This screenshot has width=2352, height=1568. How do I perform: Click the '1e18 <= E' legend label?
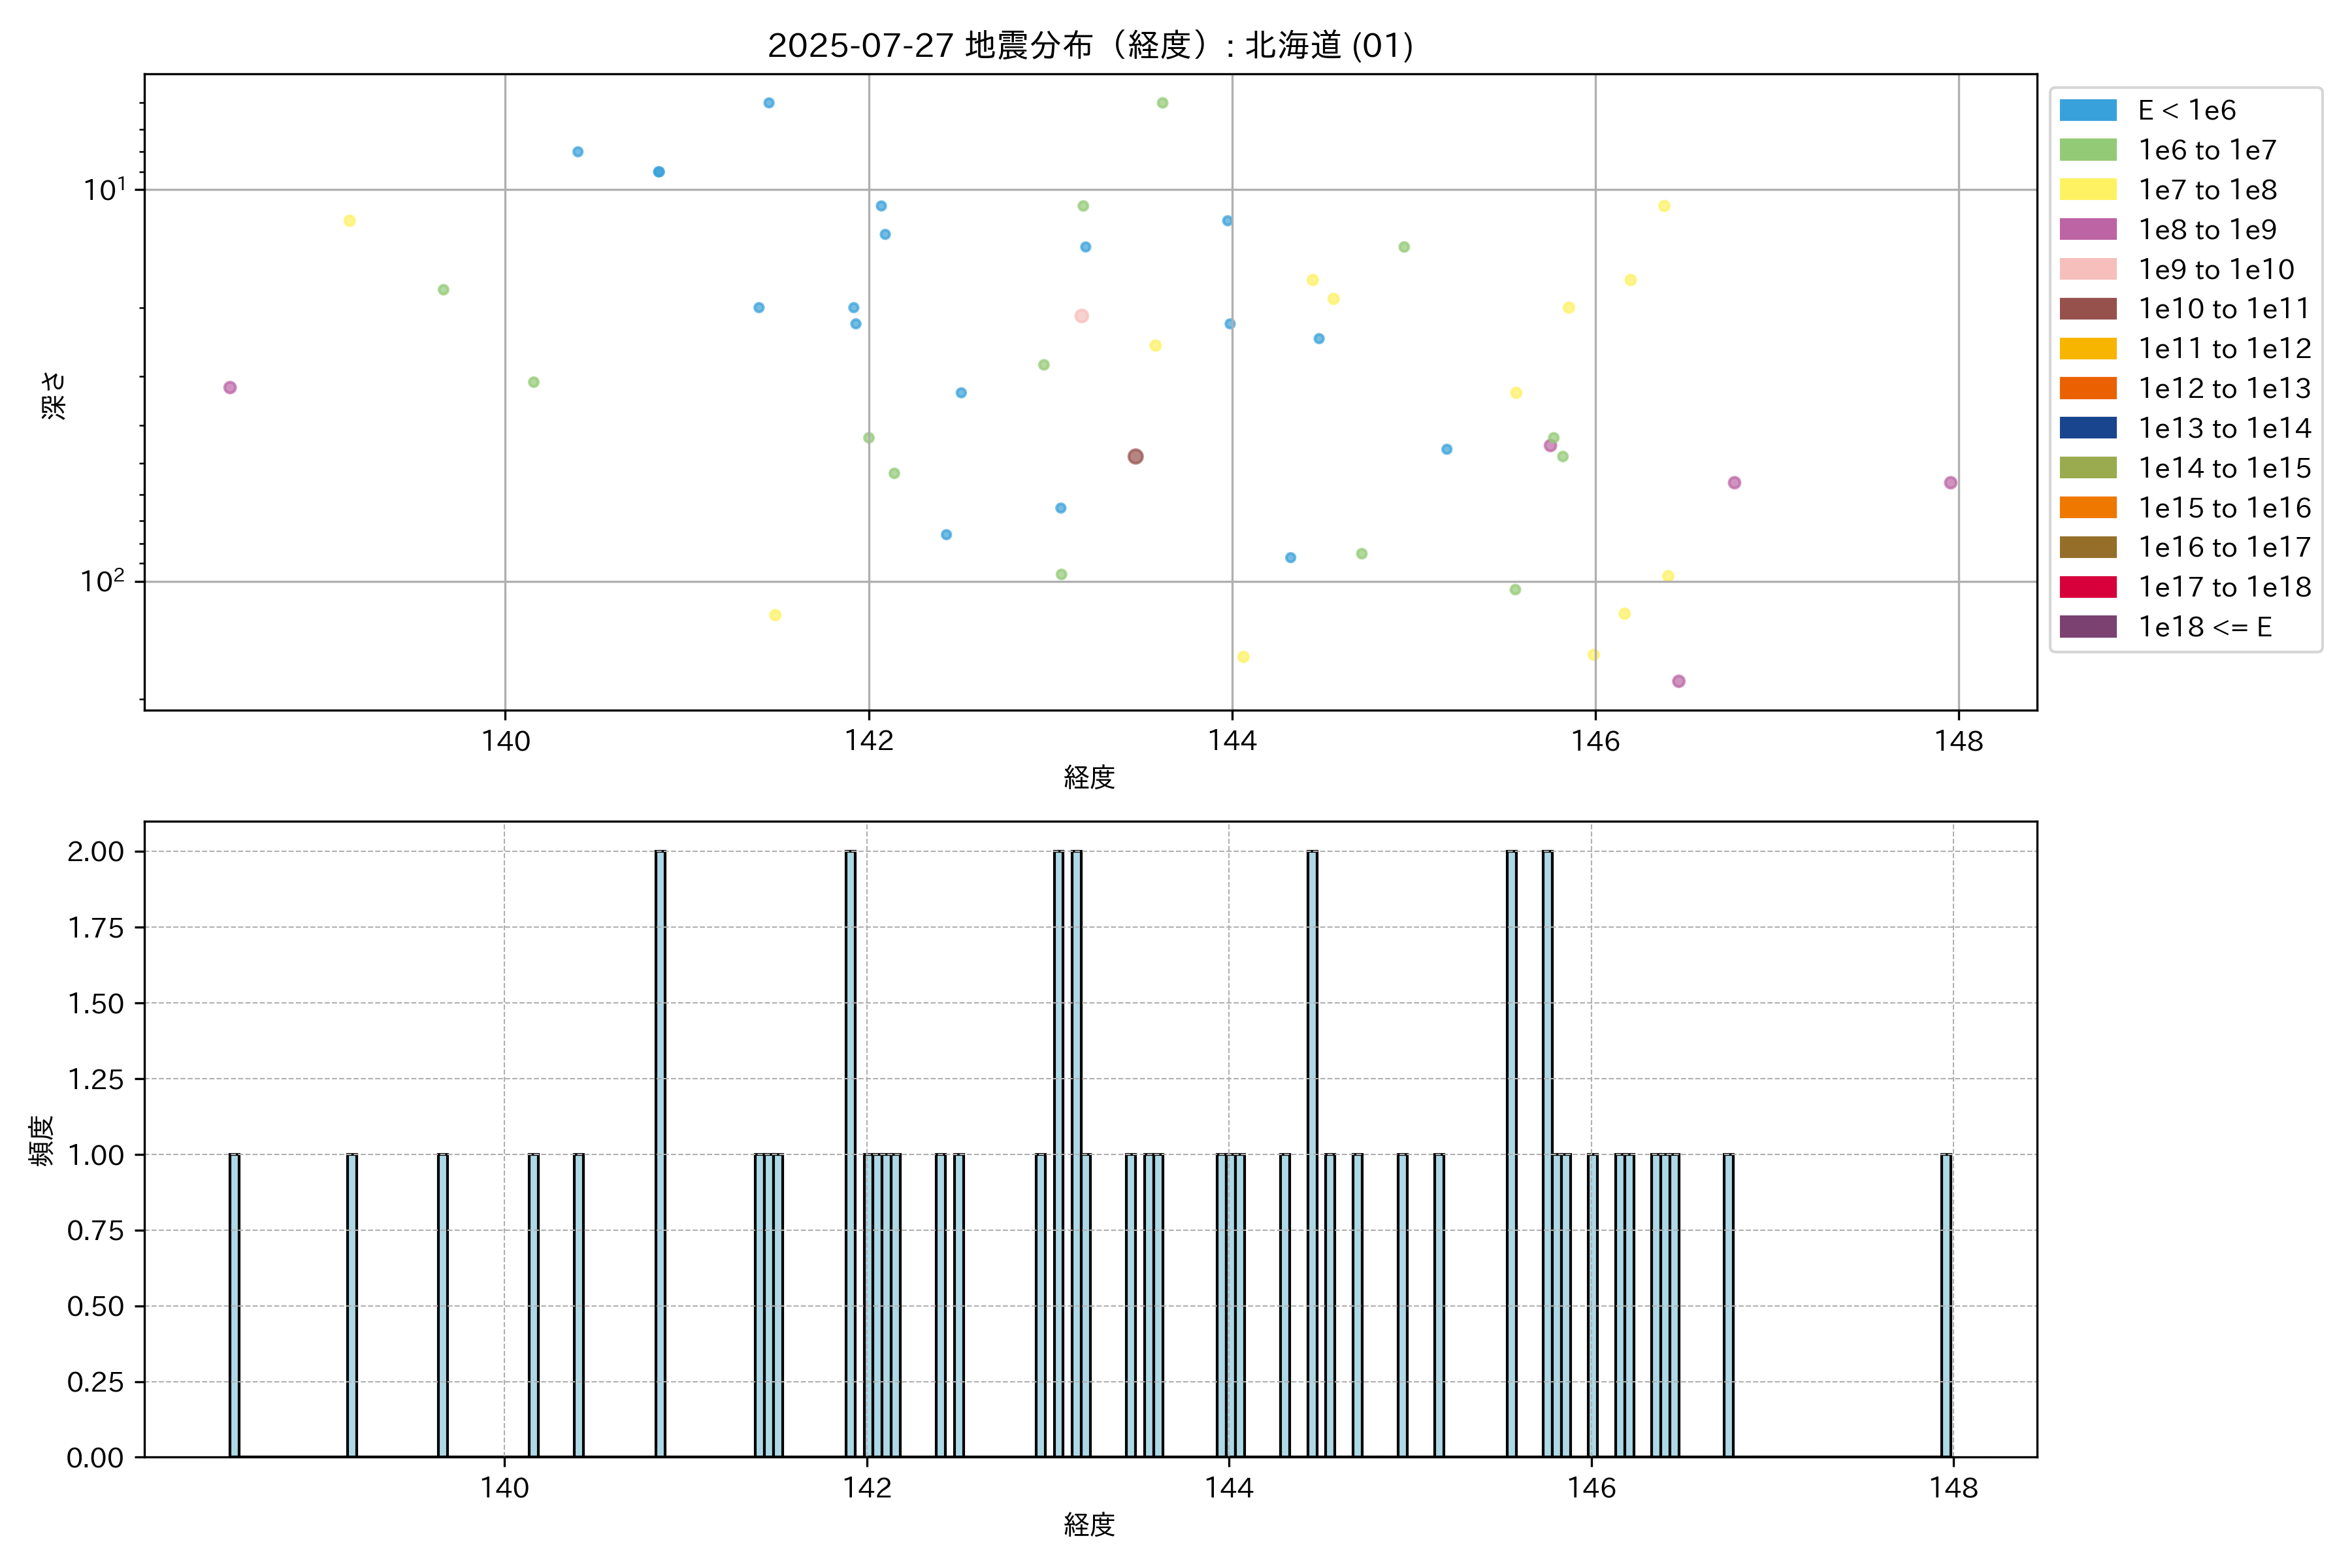(x=2205, y=627)
